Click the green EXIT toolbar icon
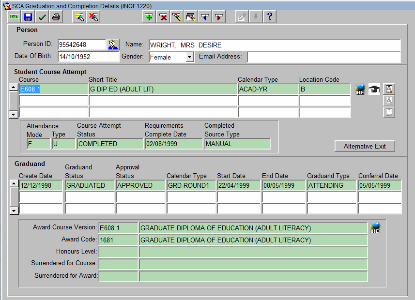 [x=15, y=17]
